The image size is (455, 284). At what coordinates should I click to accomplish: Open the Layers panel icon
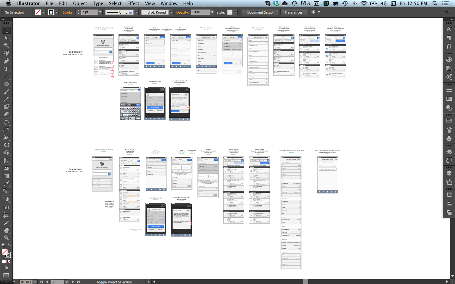[449, 173]
